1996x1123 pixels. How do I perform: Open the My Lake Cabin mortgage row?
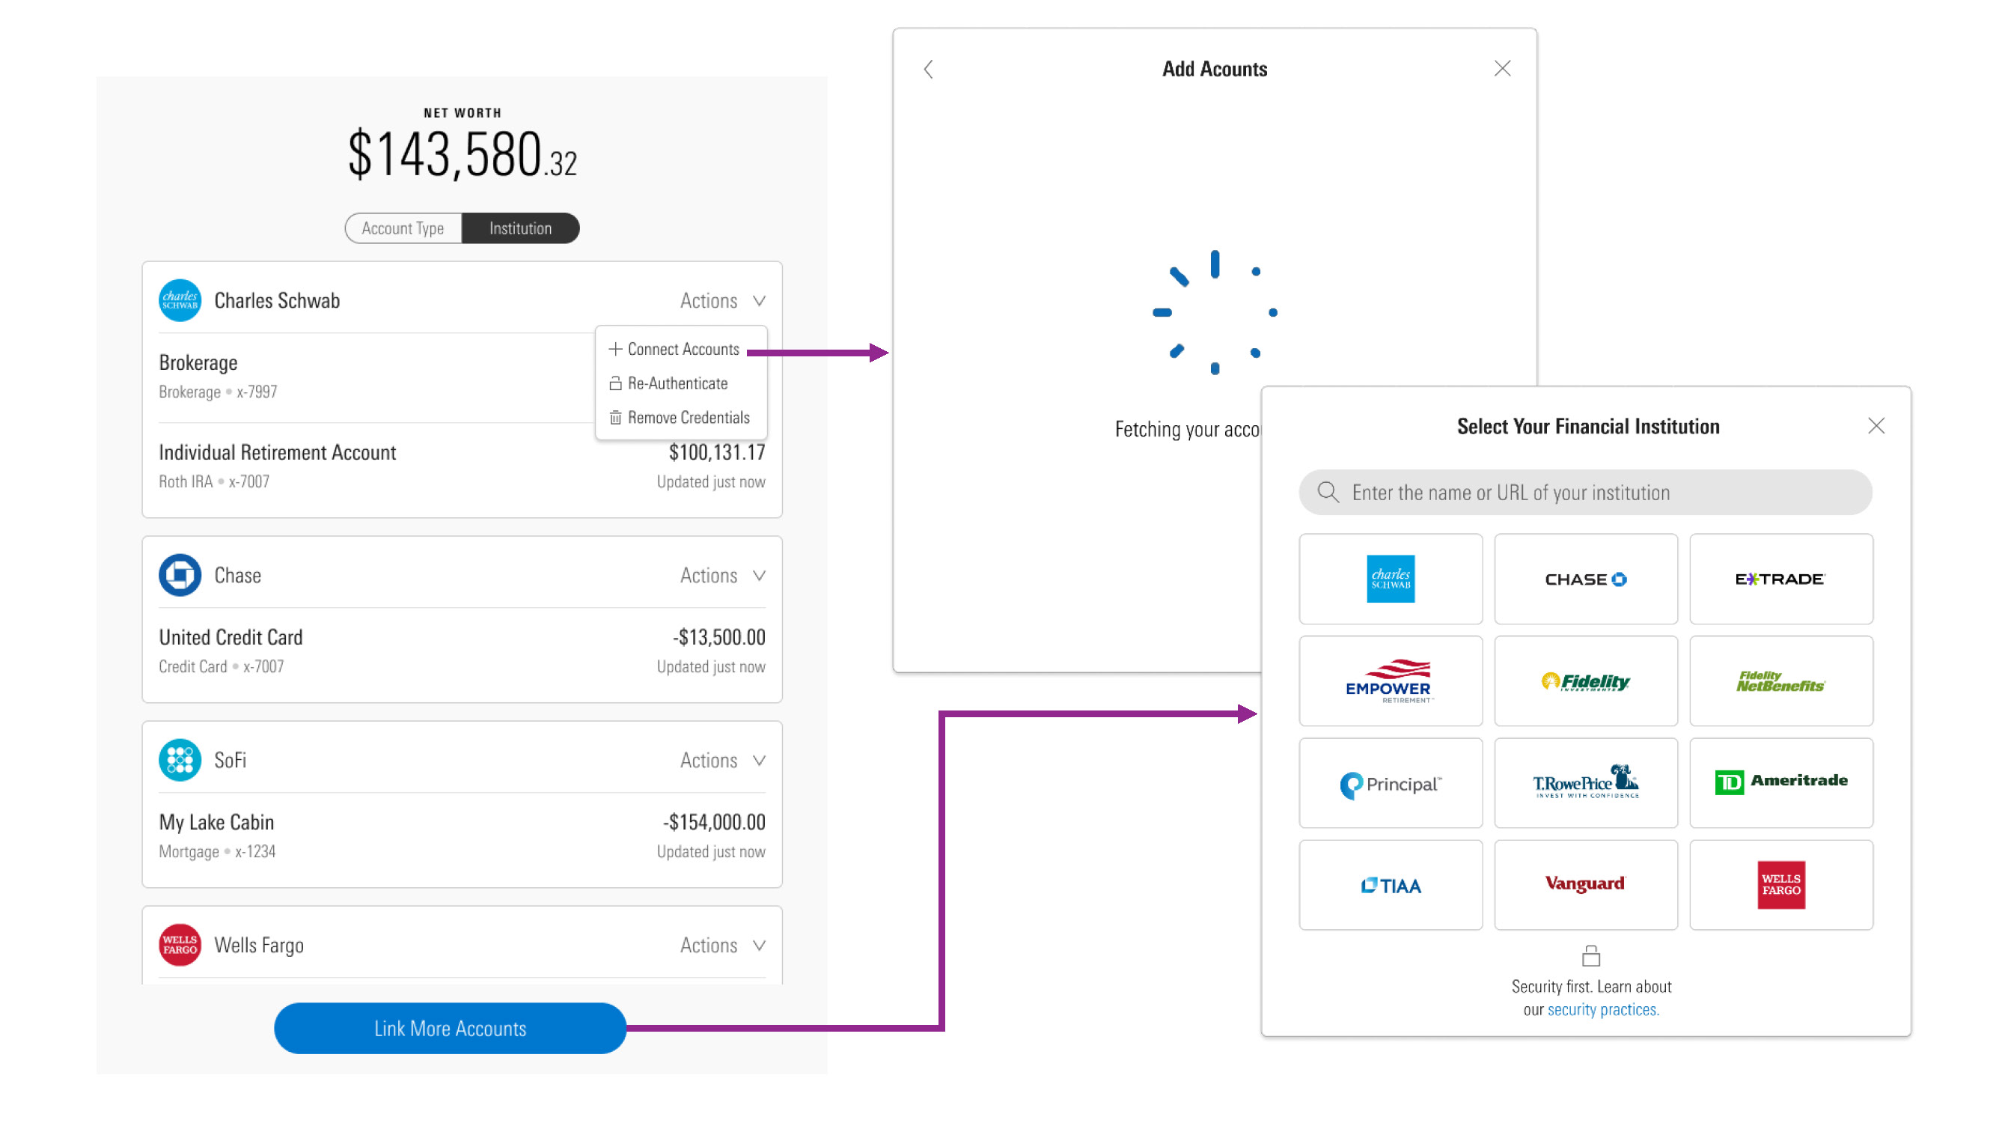462,836
